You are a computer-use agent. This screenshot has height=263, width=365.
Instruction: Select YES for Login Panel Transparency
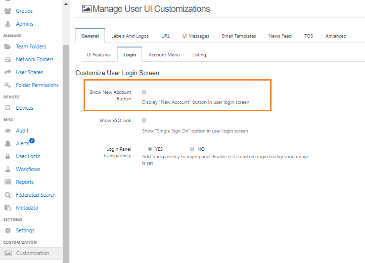[150, 149]
